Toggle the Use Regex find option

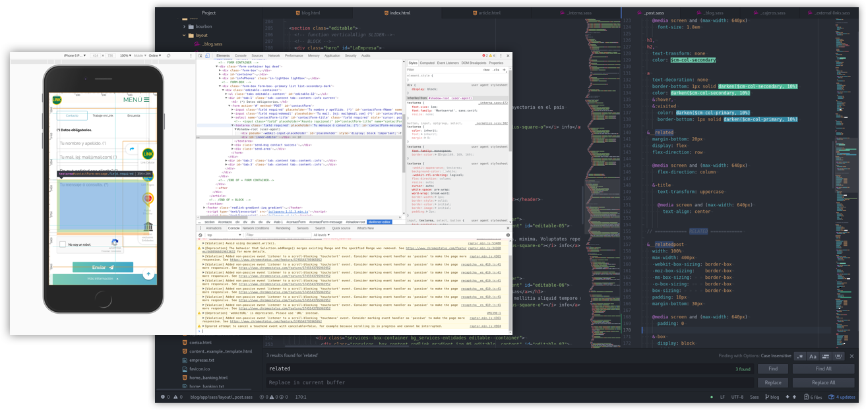tap(801, 356)
